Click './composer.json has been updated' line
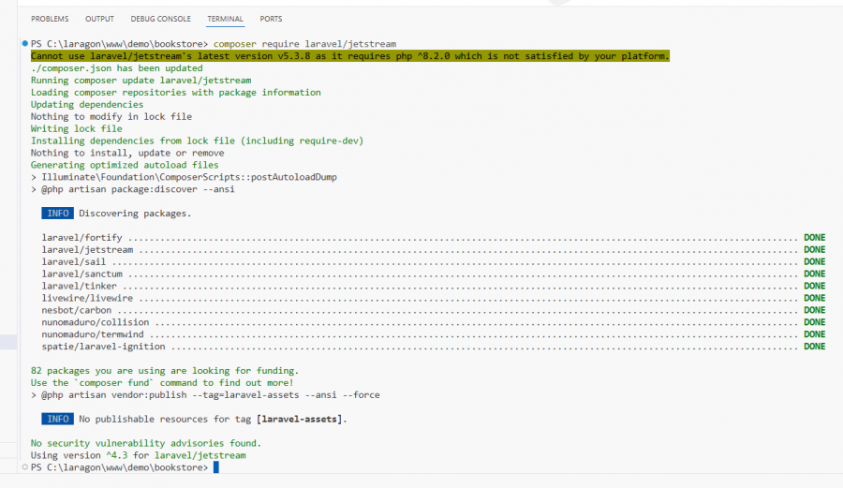 pos(117,68)
